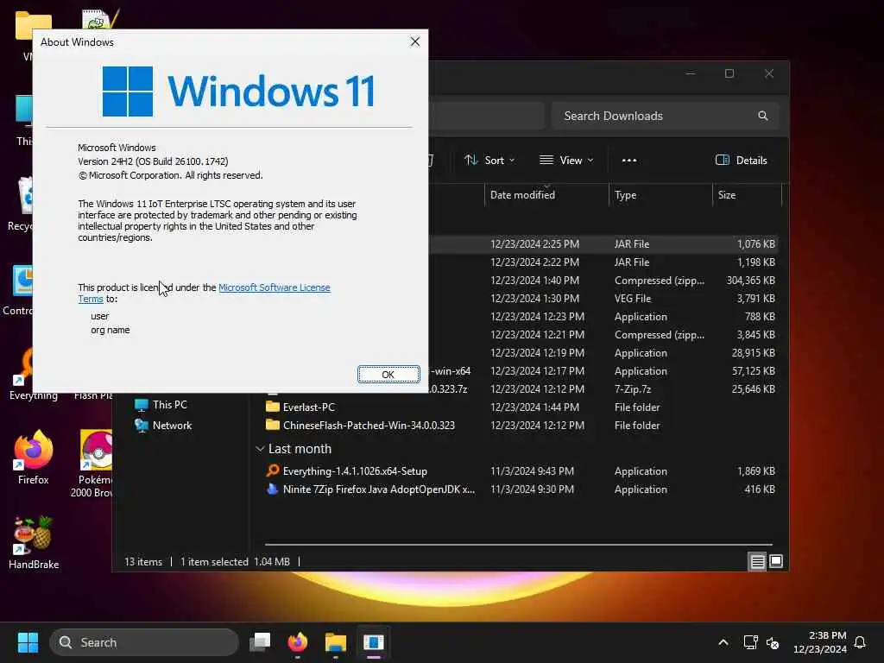Open the View dropdown in File Explorer
Image resolution: width=884 pixels, height=663 pixels.
pyautogui.click(x=566, y=160)
